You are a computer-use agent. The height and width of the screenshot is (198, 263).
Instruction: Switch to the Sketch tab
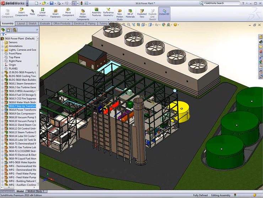click(x=33, y=23)
